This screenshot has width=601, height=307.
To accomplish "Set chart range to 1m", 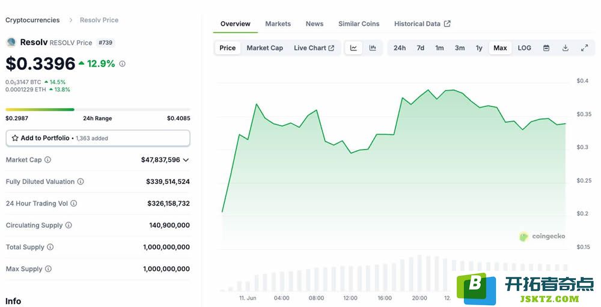I will pyautogui.click(x=439, y=48).
